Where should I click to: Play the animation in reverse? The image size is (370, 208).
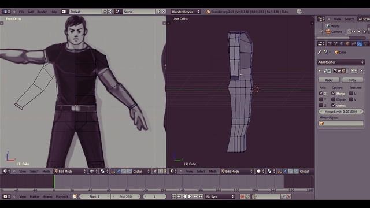(x=184, y=196)
